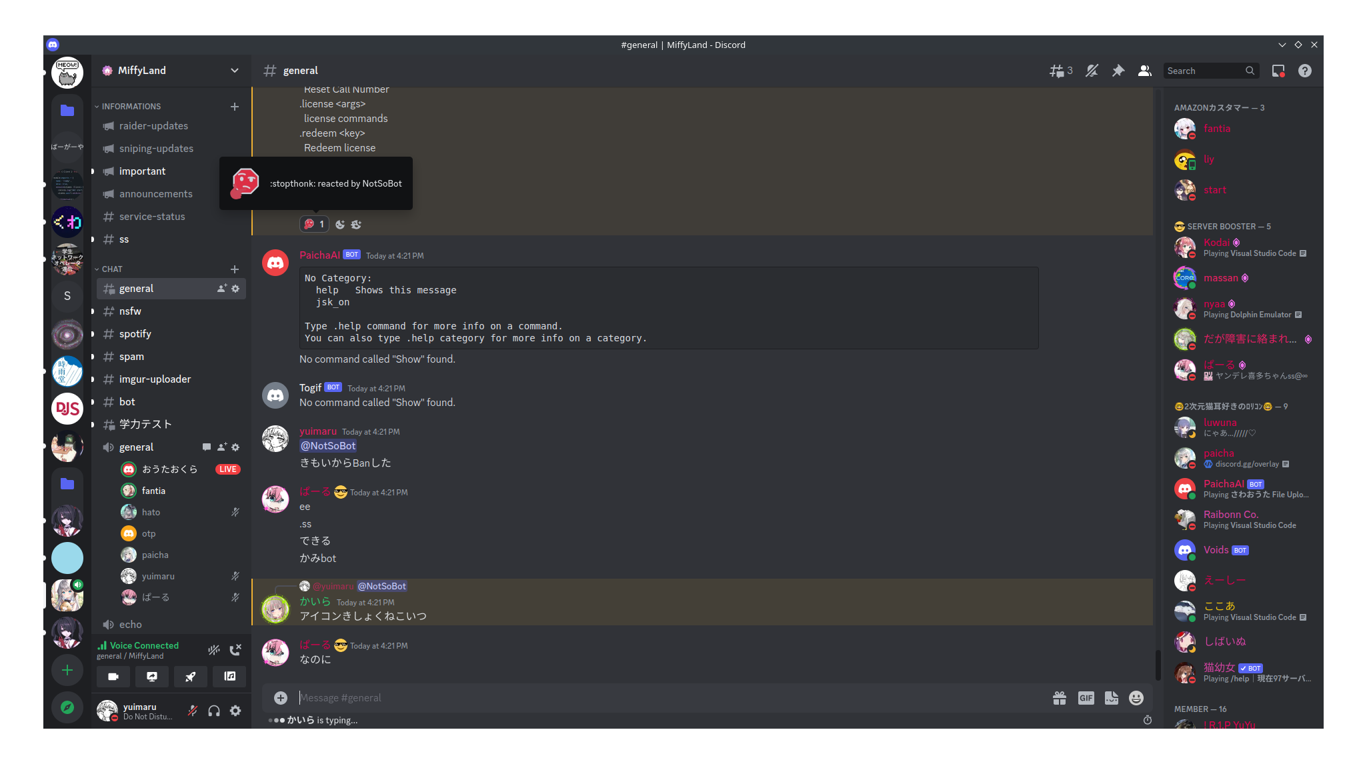Toggle the member list visibility
Viewport: 1367px width, 780px height.
(1145, 71)
